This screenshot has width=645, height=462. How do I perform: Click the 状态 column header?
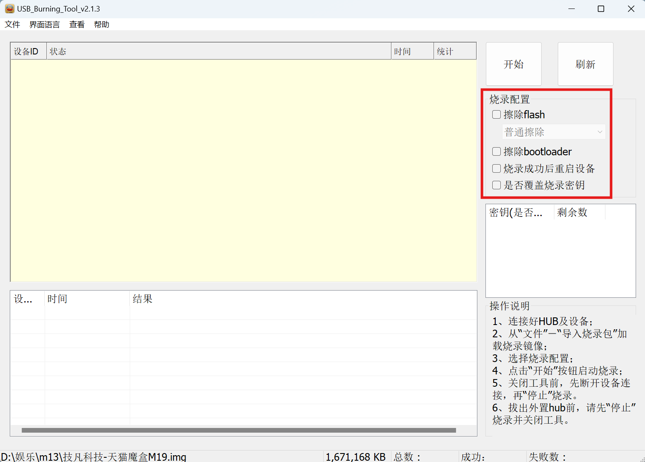point(219,51)
